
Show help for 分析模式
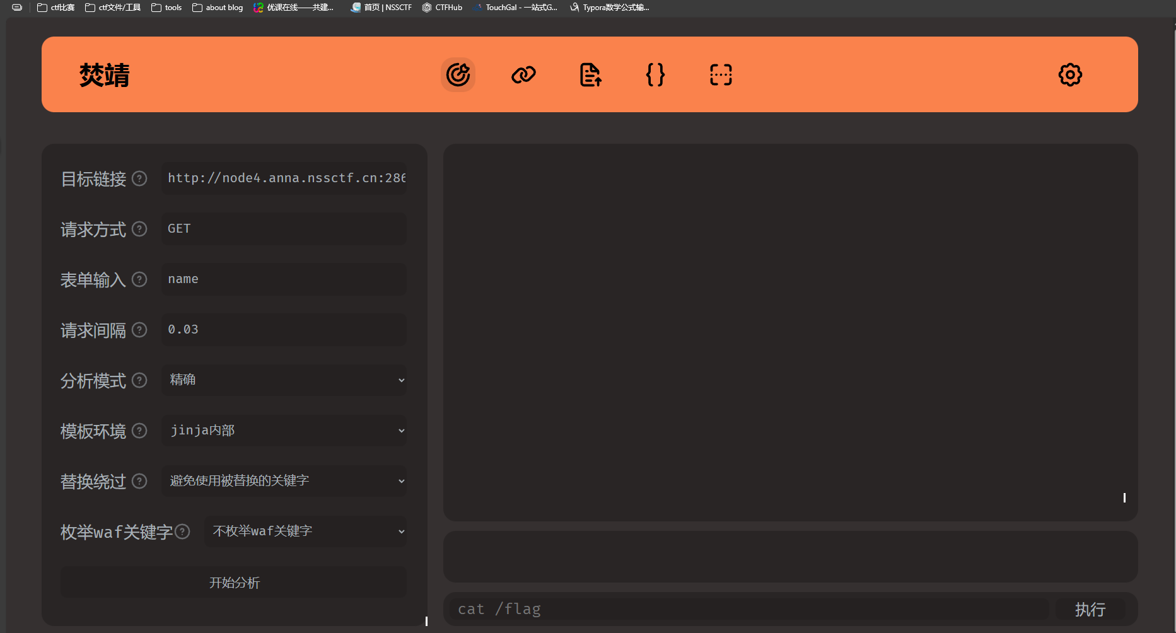click(x=139, y=380)
